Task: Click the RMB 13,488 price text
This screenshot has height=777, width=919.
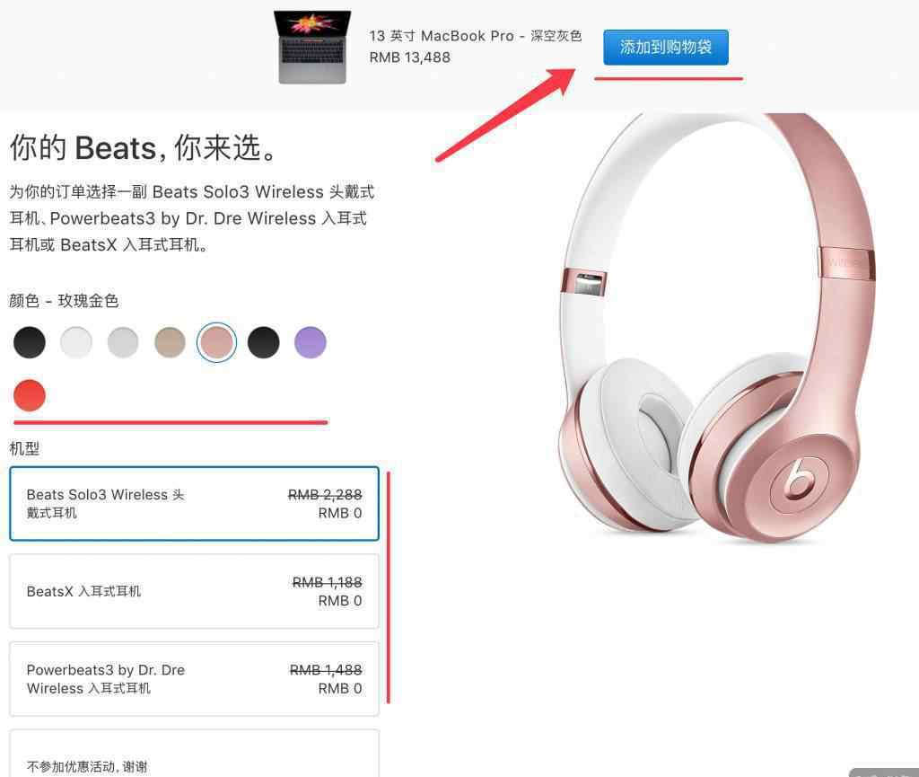Action: tap(409, 57)
